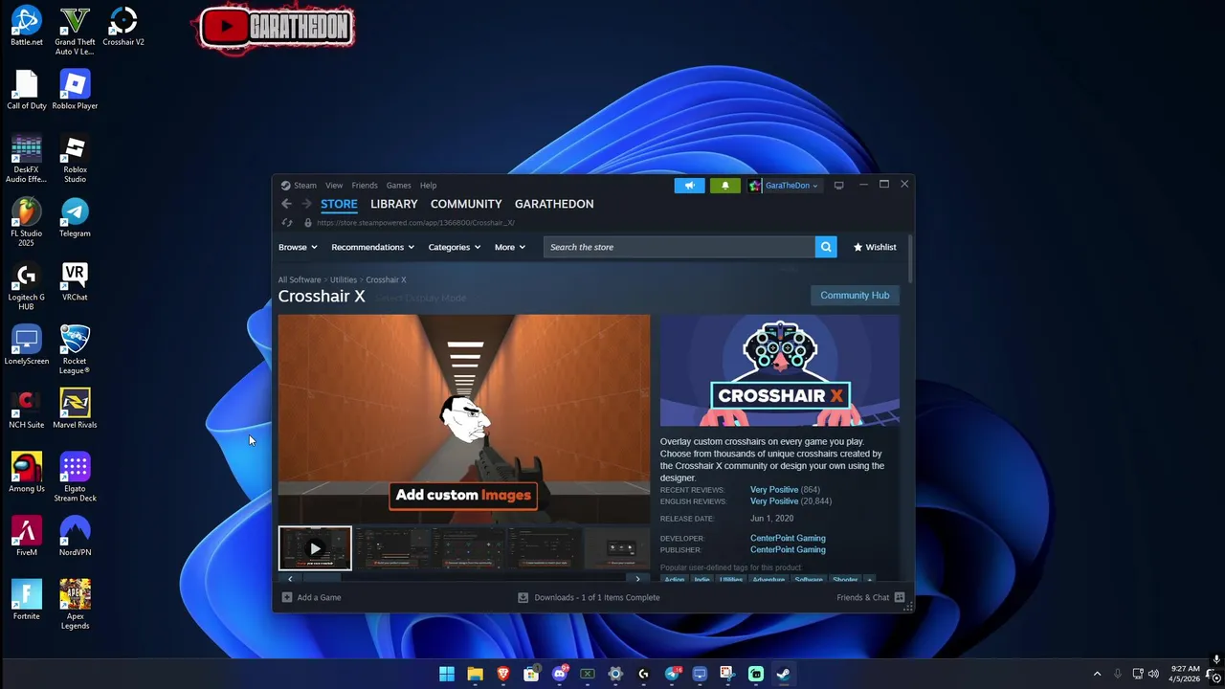This screenshot has height=689, width=1225.
Task: Open the Wishlist button
Action: pos(875,247)
